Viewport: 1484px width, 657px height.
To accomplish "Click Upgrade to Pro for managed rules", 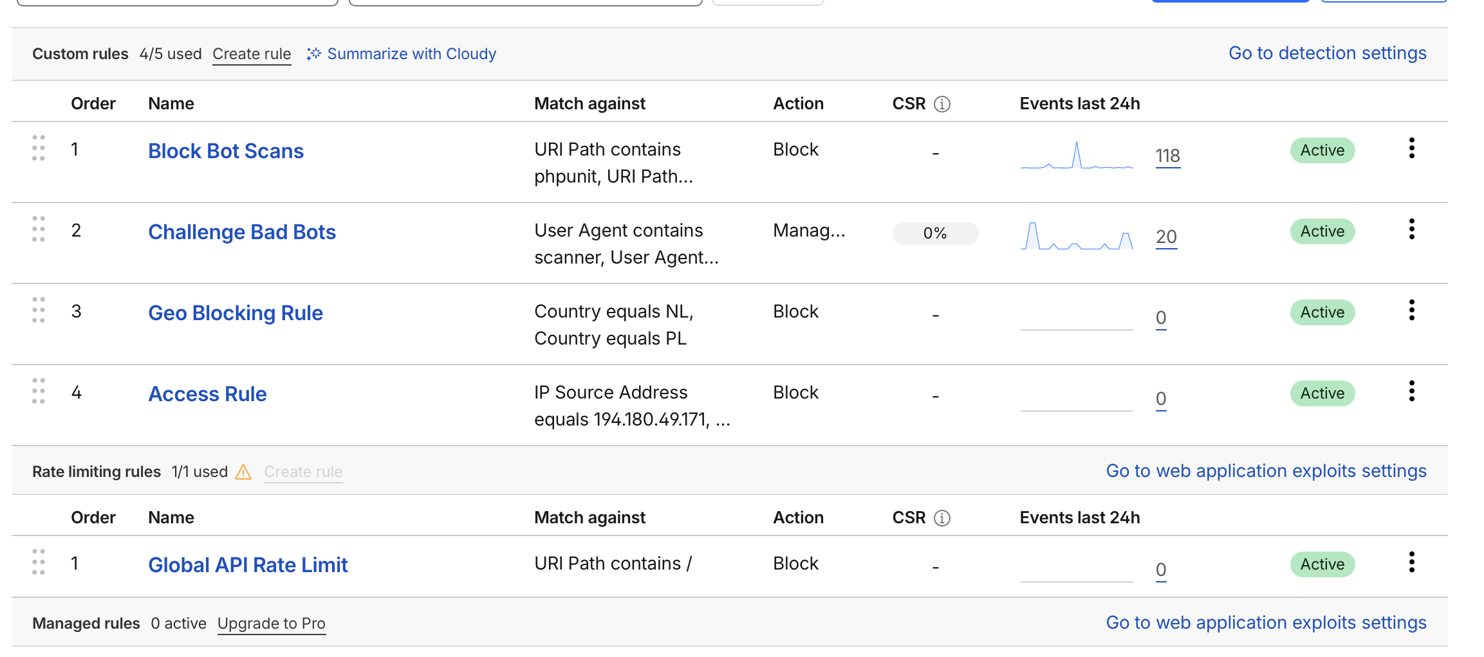I will (x=271, y=624).
